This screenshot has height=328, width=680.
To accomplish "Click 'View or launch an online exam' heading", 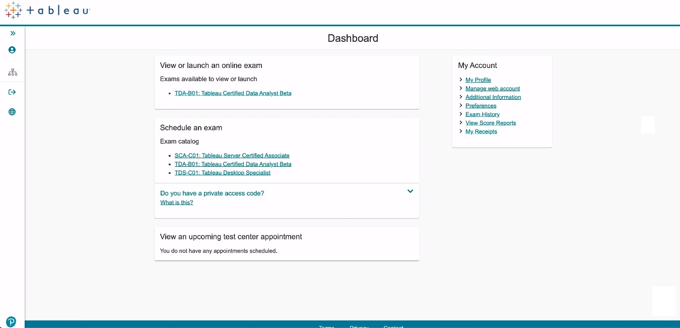I will [x=211, y=65].
